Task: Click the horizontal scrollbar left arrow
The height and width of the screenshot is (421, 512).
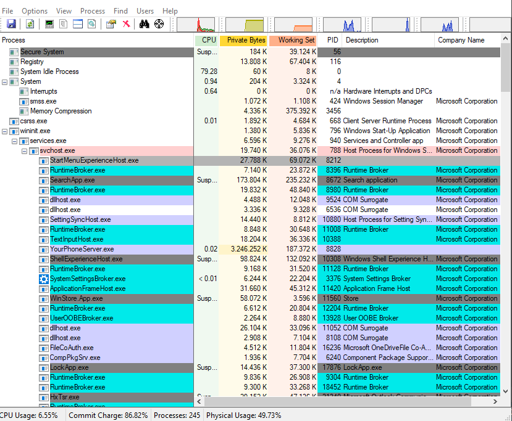Action: click(x=199, y=402)
